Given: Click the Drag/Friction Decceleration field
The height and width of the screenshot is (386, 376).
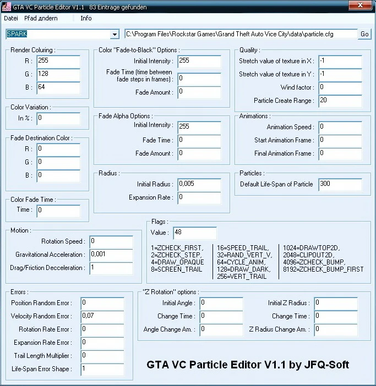Looking at the screenshot, I should coord(111,268).
